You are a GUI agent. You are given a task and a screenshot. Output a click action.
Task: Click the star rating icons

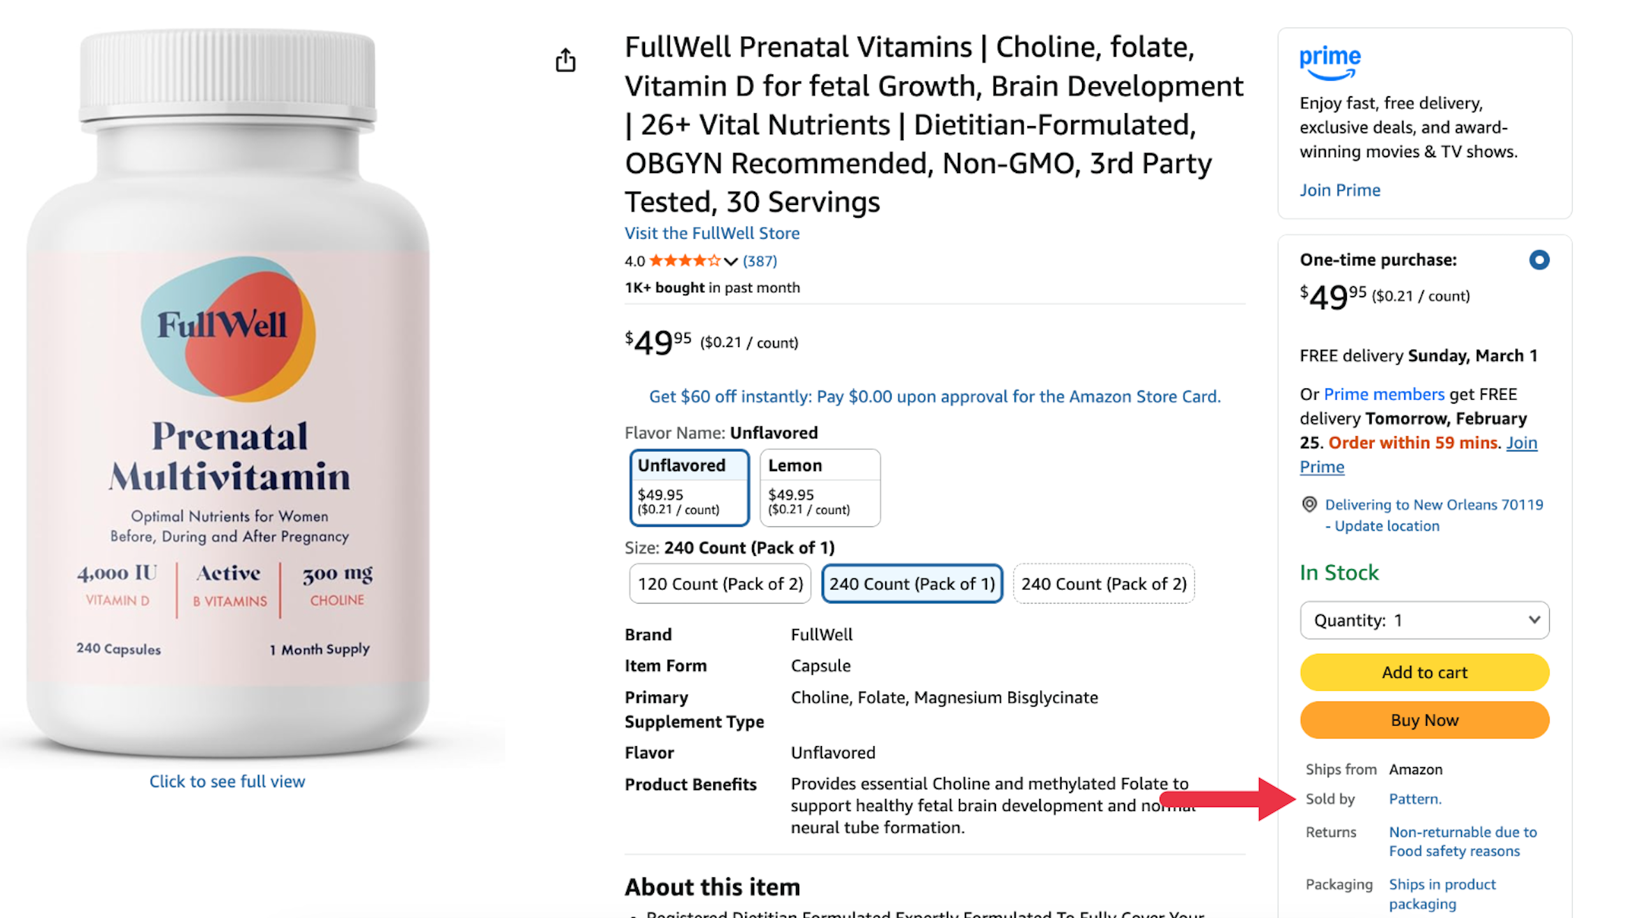pyautogui.click(x=685, y=261)
